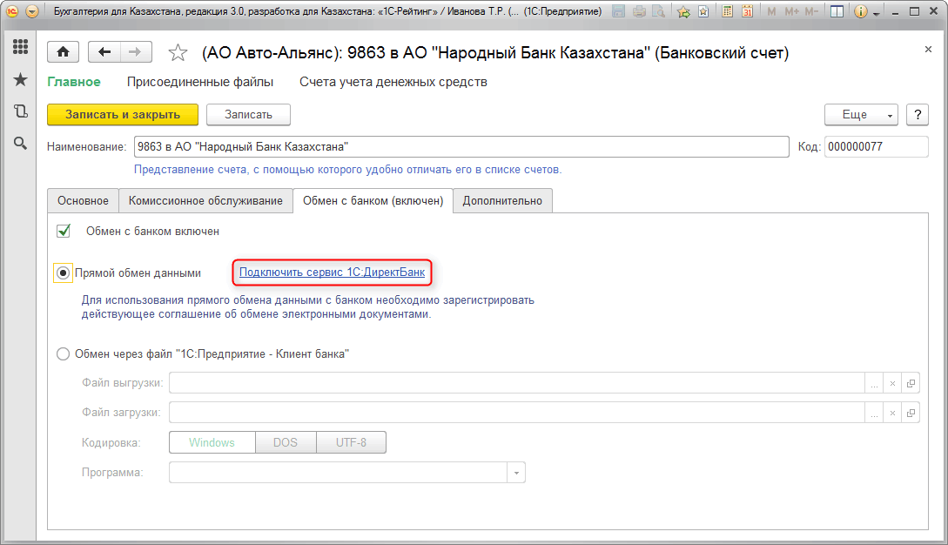948x545 pixels.
Task: Open the 'Присоединенные файлы' section
Action: [200, 82]
